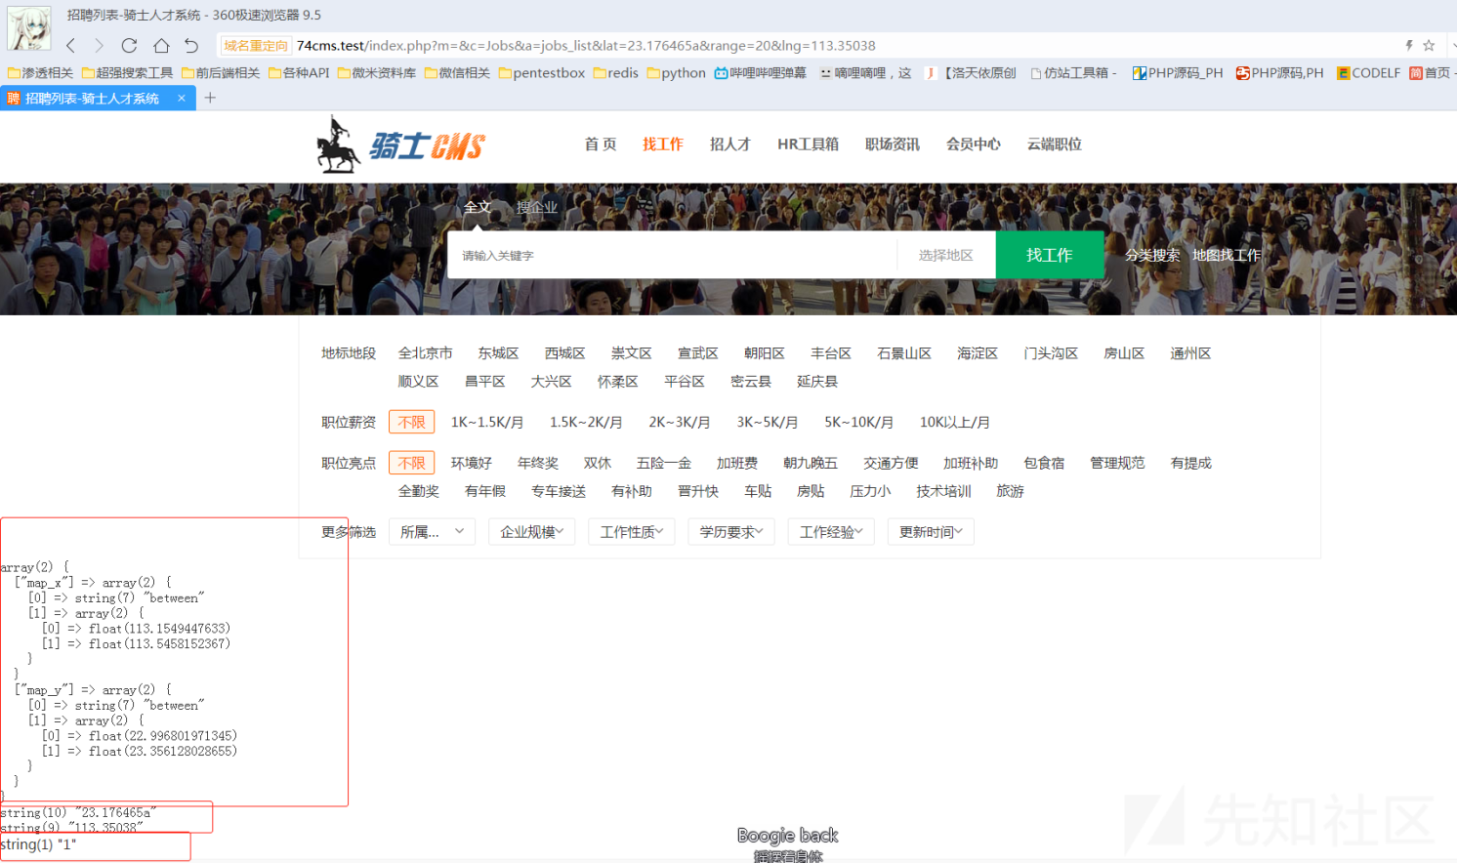Select 不限 in 职位薪资 filter
This screenshot has width=1457, height=863.
click(x=411, y=422)
